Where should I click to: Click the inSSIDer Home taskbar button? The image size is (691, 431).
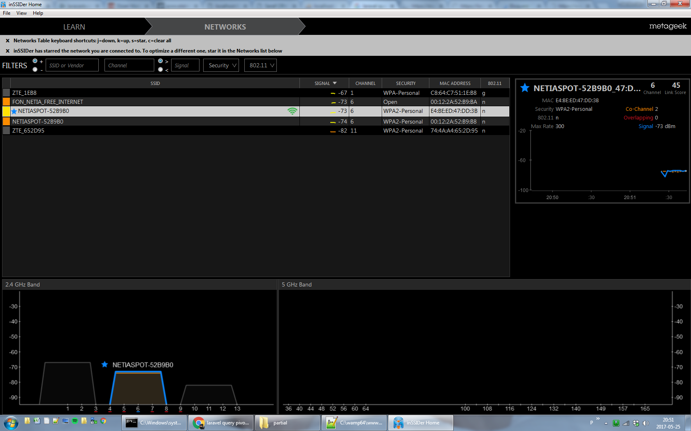click(421, 423)
